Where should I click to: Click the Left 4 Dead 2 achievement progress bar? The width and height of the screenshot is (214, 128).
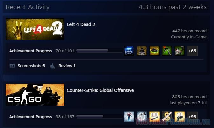tap(100, 51)
